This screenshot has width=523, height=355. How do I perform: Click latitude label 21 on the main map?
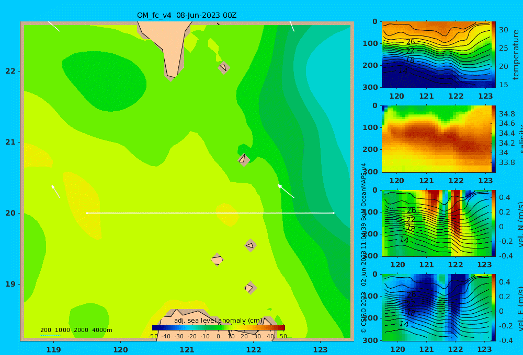pyautogui.click(x=10, y=142)
